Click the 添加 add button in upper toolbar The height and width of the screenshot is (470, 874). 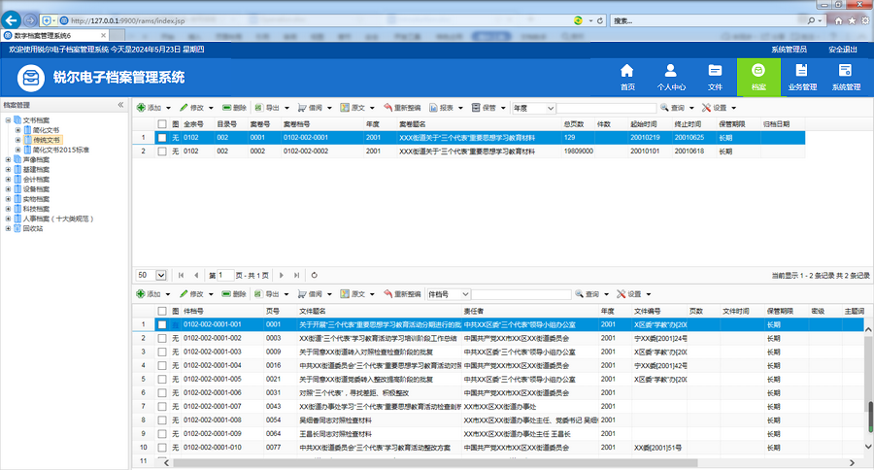click(149, 108)
